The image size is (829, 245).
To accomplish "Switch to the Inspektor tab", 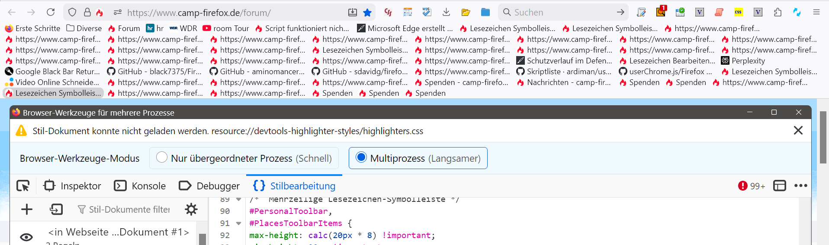I will pos(72,186).
